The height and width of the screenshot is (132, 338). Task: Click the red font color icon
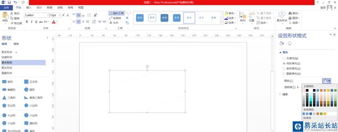(54, 22)
